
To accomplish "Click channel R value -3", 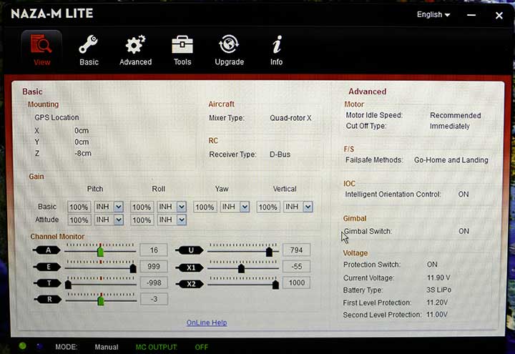I will 154,299.
